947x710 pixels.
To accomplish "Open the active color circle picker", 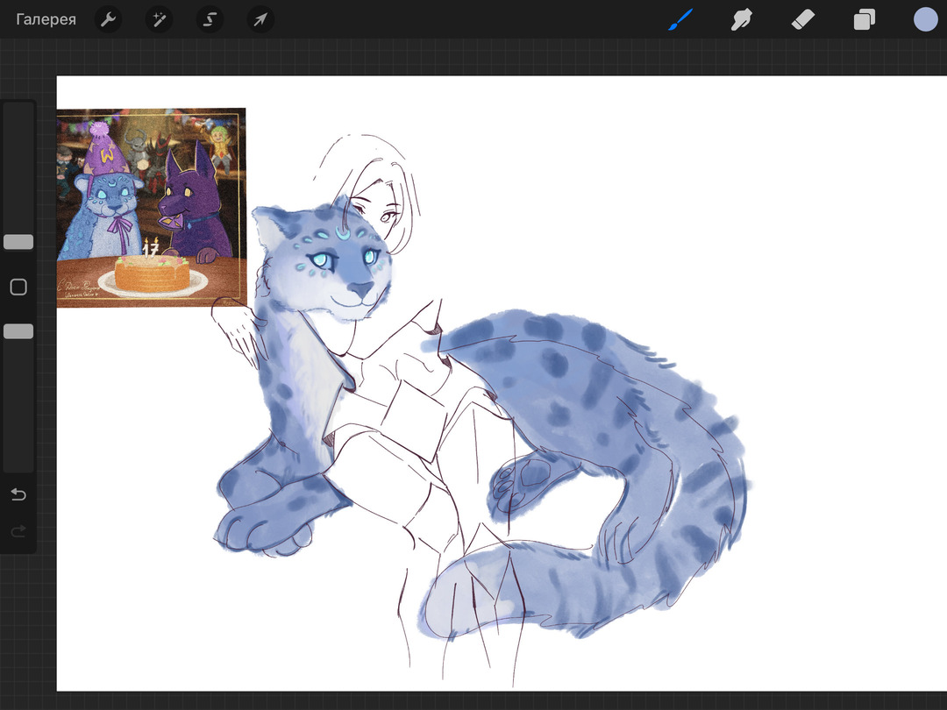I will click(x=925, y=19).
